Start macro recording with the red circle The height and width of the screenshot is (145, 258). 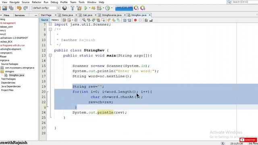[x=135, y=20]
